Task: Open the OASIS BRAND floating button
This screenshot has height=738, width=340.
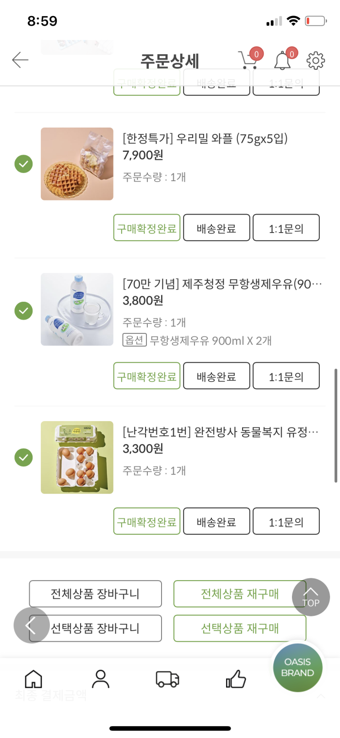Action: (x=297, y=667)
